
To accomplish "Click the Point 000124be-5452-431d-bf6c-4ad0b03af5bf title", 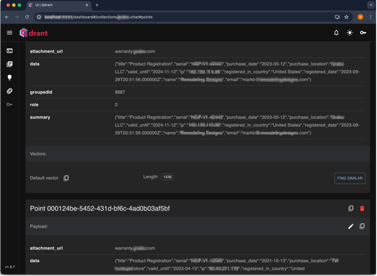I will [100, 208].
